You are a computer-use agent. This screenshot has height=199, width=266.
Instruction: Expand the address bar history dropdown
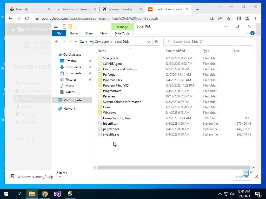(x=148, y=42)
